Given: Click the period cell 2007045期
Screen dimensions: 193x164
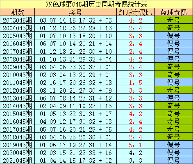Looking at the screenshot, I should 17,51.
